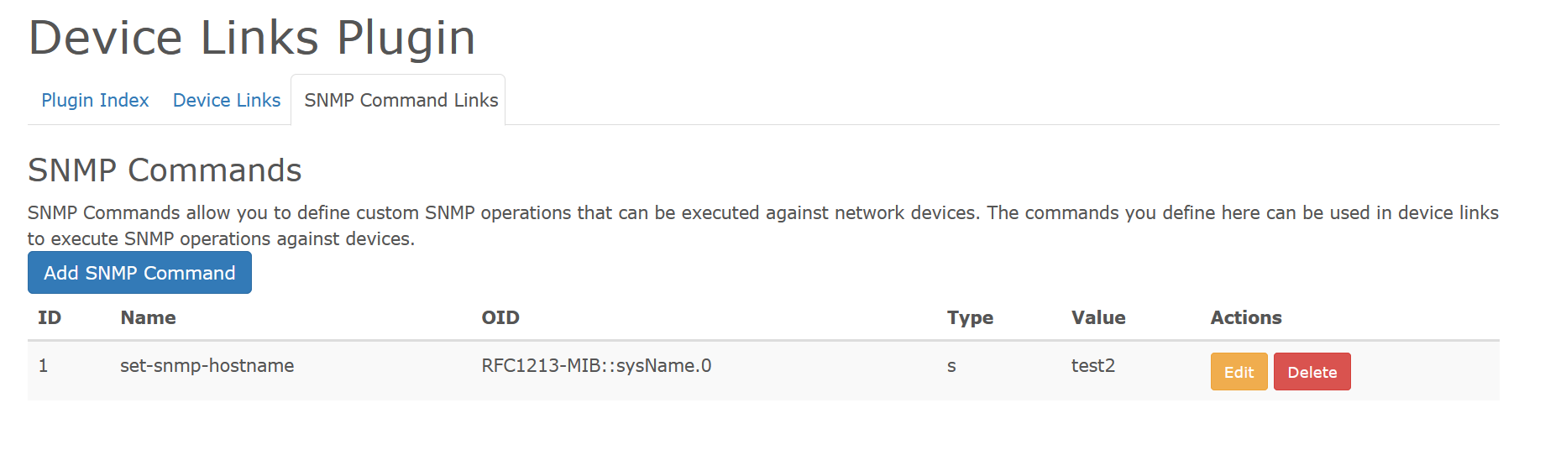Click the Type column header
This screenshot has height=450, width=1566.
pyautogui.click(x=970, y=318)
